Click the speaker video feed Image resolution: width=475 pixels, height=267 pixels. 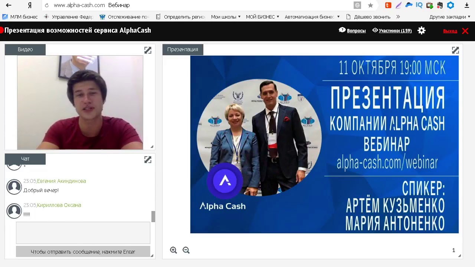pos(80,102)
